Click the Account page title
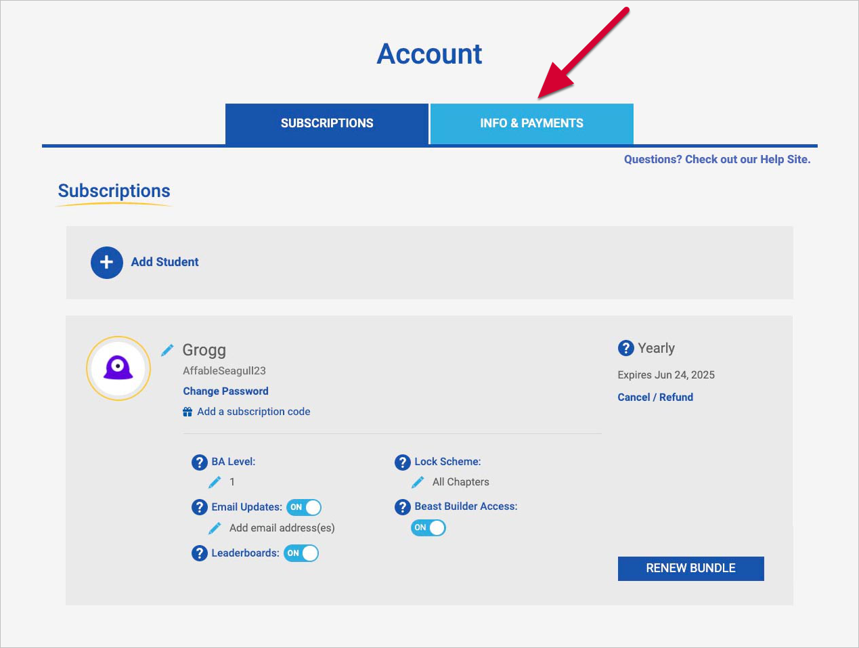This screenshot has height=648, width=859. tap(430, 54)
